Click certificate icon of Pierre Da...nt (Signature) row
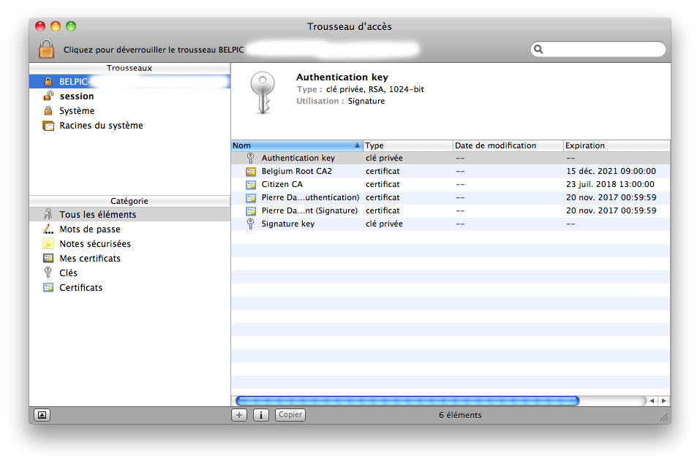The height and width of the screenshot is (464, 700). 251,210
